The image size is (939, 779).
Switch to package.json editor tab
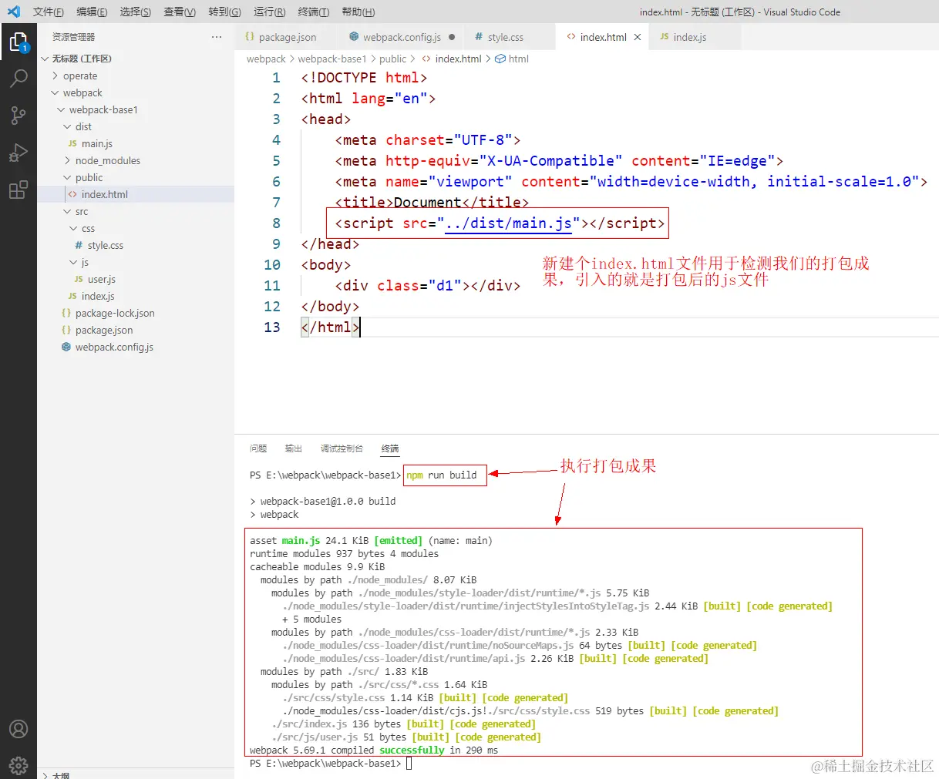[286, 37]
